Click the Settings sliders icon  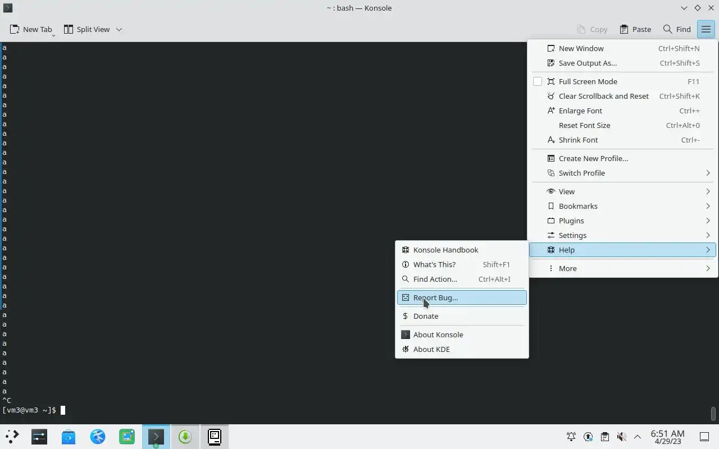click(x=551, y=235)
